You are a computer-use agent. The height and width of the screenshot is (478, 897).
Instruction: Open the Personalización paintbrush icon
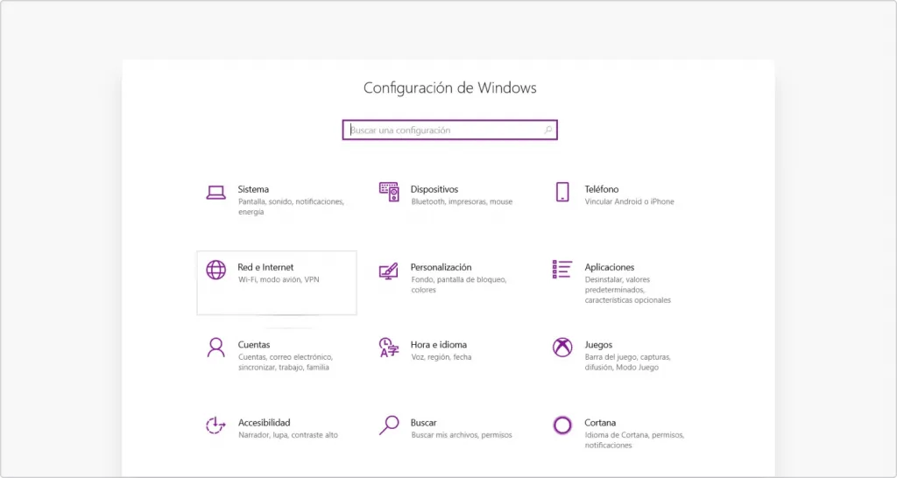388,271
